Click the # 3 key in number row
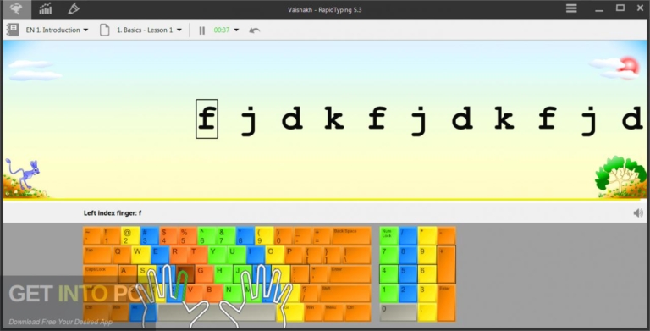Screen dimensions: 650x331 pos(149,235)
